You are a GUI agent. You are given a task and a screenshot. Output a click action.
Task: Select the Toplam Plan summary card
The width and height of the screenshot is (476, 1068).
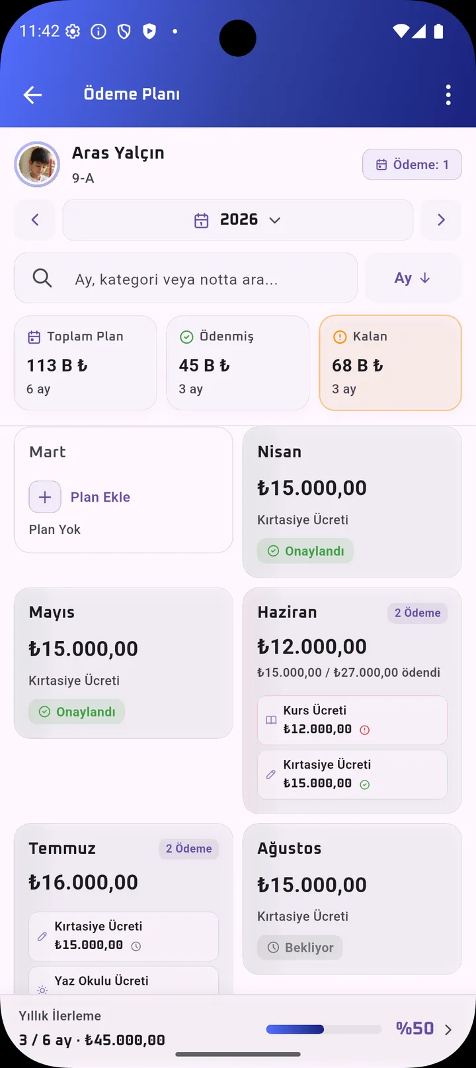(85, 363)
